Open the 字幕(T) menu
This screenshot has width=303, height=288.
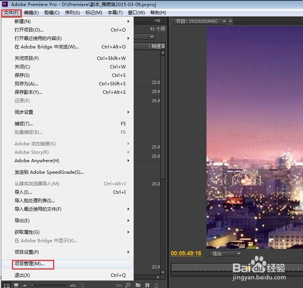point(115,13)
